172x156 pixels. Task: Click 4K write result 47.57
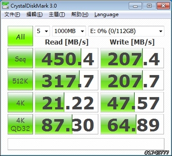[132, 102]
